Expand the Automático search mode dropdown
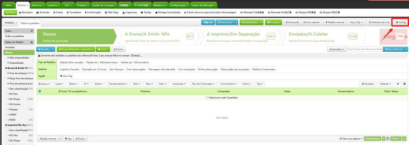The width and height of the screenshot is (409, 145). click(x=337, y=50)
